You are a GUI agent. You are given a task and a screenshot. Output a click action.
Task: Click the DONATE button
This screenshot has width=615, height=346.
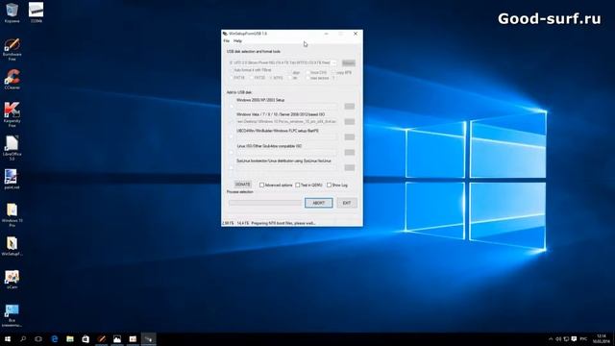click(x=243, y=185)
